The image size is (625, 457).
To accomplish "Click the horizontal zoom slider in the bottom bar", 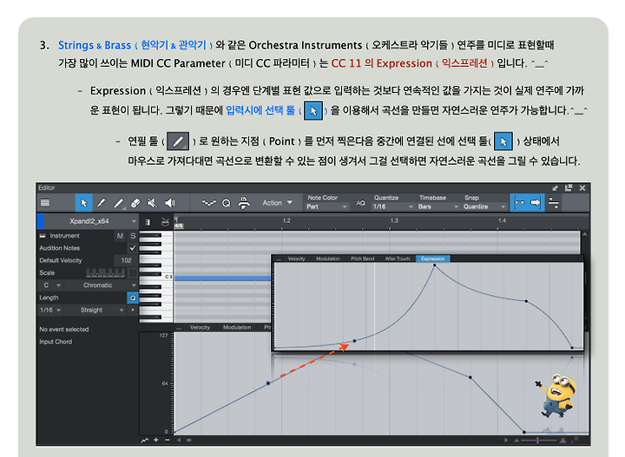I will tap(538, 440).
